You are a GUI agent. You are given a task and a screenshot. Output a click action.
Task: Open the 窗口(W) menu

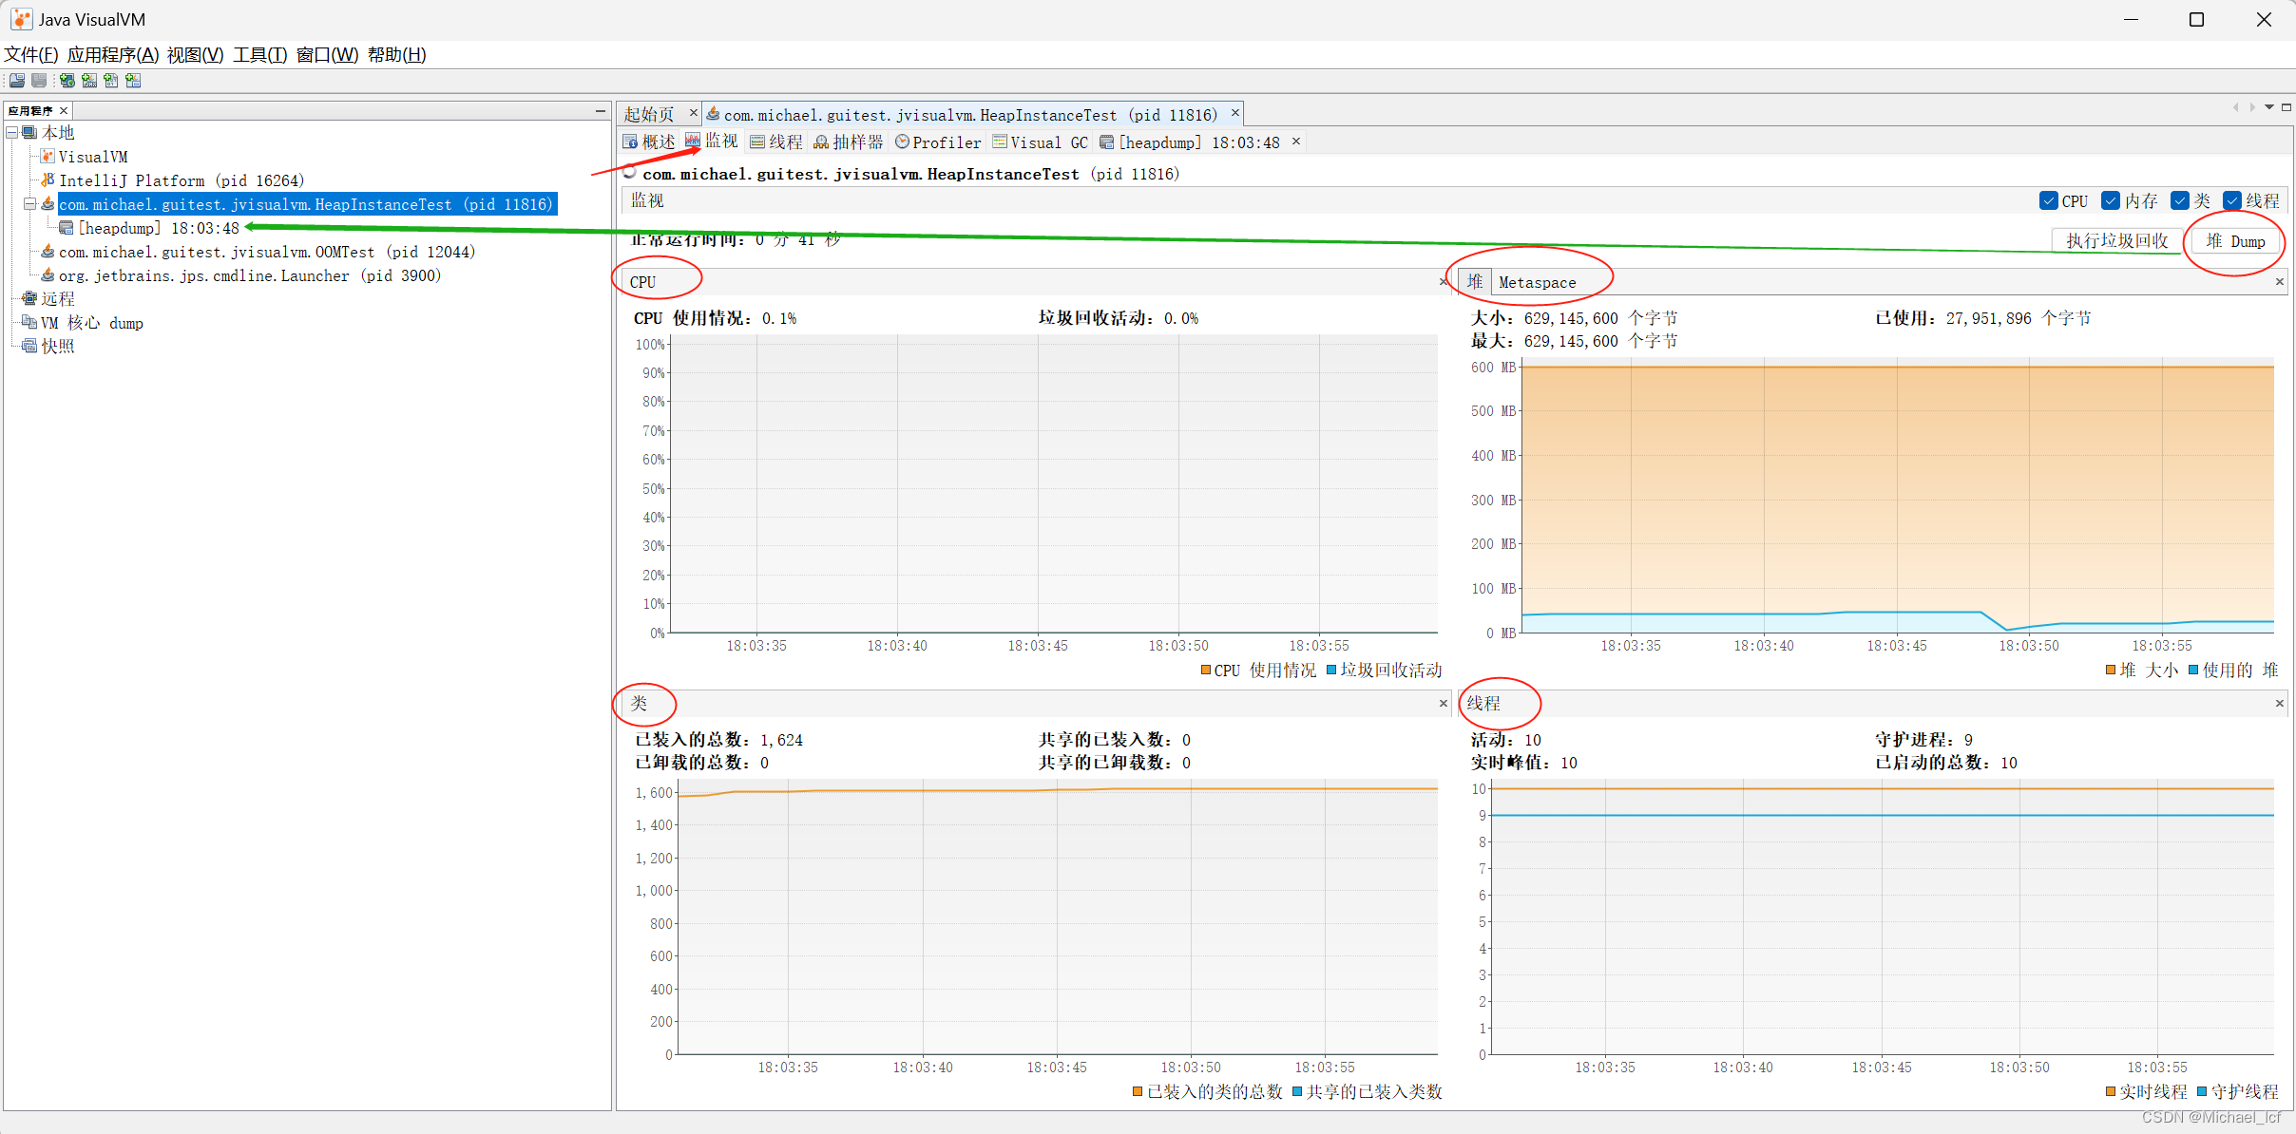click(328, 55)
